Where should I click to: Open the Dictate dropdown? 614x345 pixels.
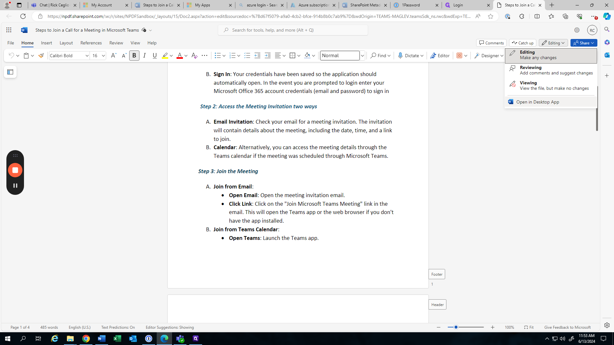point(411,56)
